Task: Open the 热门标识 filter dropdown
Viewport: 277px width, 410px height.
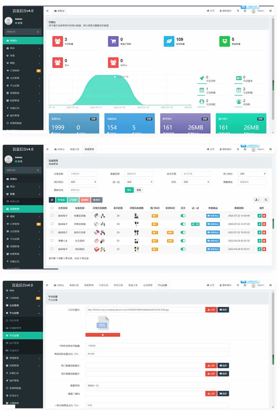Action: [252, 174]
